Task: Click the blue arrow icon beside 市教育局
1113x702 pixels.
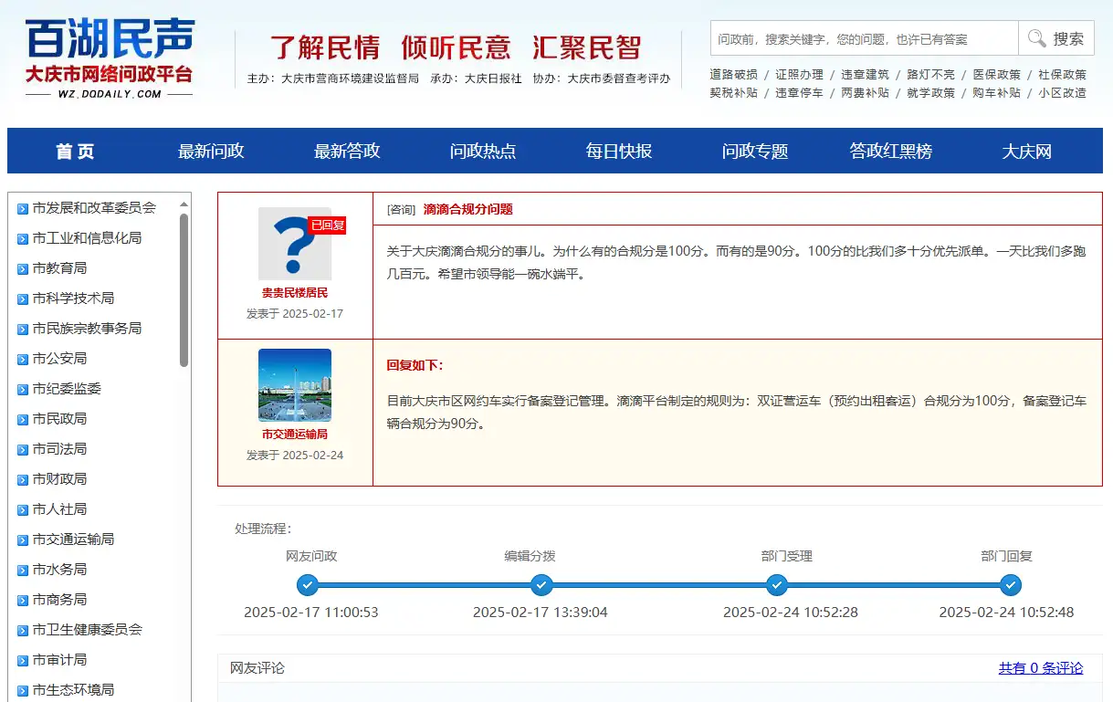Action: 22,267
